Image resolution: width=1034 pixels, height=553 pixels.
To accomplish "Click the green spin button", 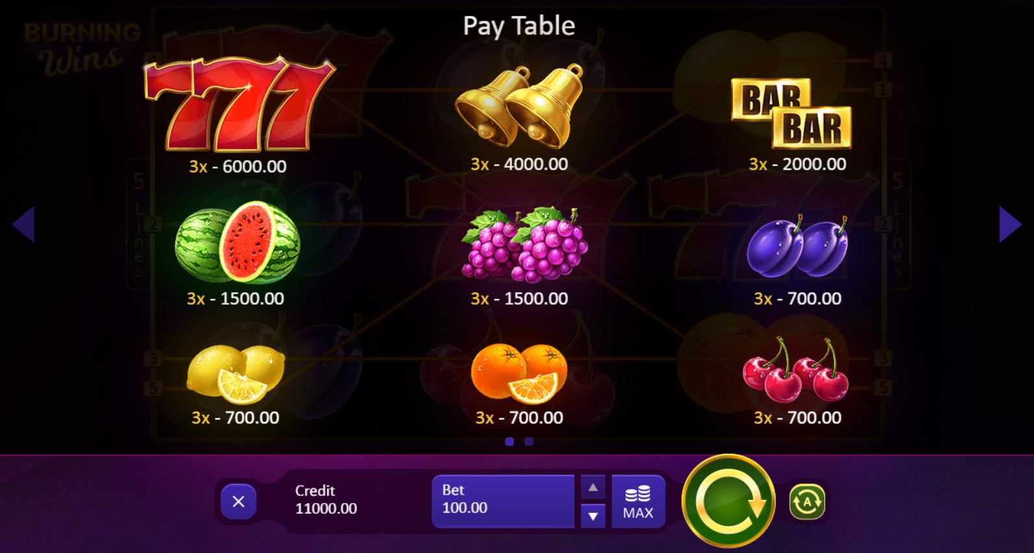I will (728, 501).
